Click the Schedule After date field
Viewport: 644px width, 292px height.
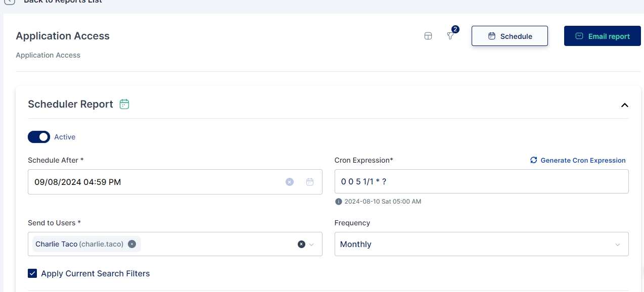tap(152, 182)
